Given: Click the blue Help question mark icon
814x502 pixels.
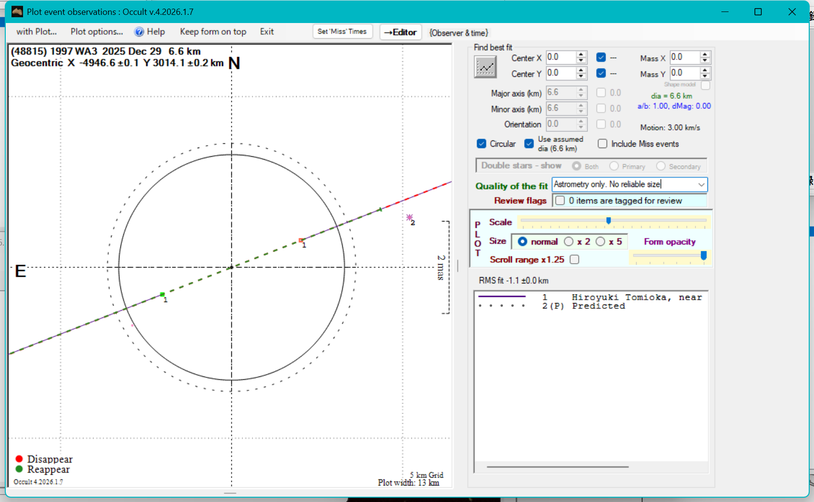Looking at the screenshot, I should [139, 32].
